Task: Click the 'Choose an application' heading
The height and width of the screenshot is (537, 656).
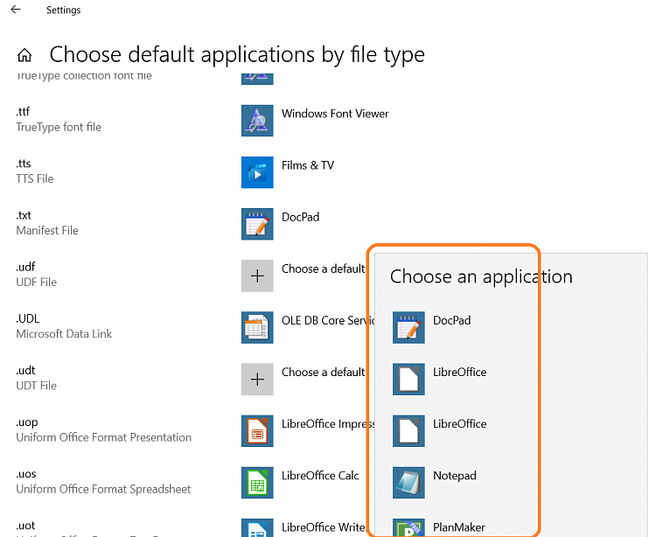Action: [x=481, y=277]
